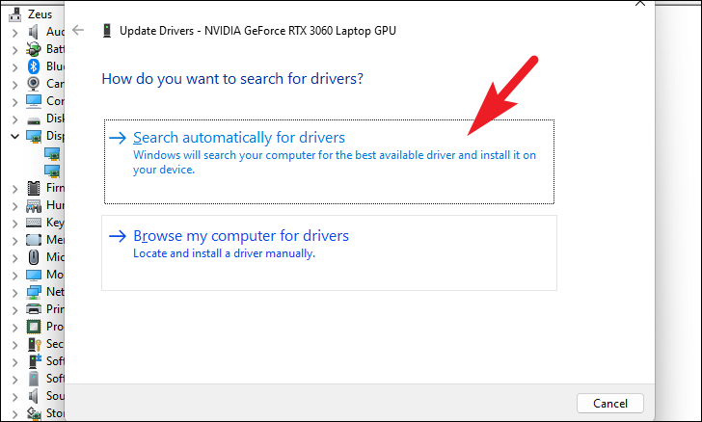The width and height of the screenshot is (702, 422).
Task: Click the Disk drives icon
Action: [x=34, y=119]
